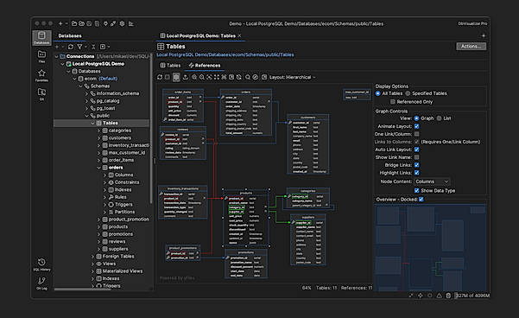Switch to the Tables sub-tab

(170, 66)
